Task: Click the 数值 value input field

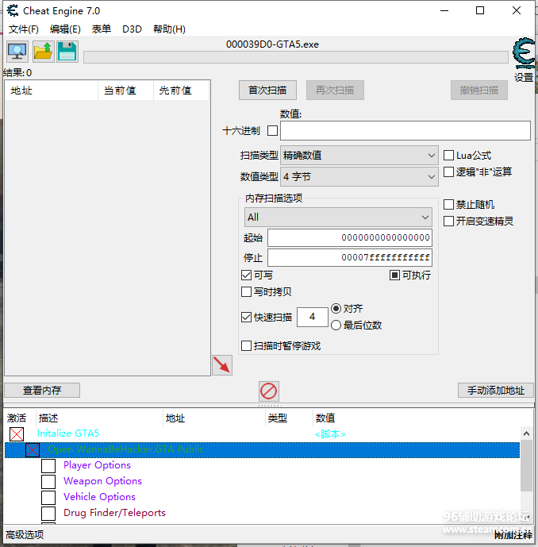Action: tap(405, 131)
